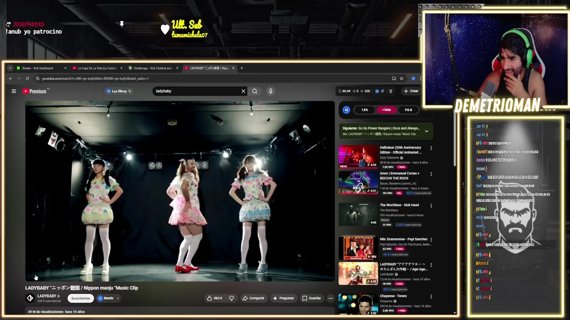Bookmark this page with the star
570x320 pixels.
pyautogui.click(x=401, y=79)
